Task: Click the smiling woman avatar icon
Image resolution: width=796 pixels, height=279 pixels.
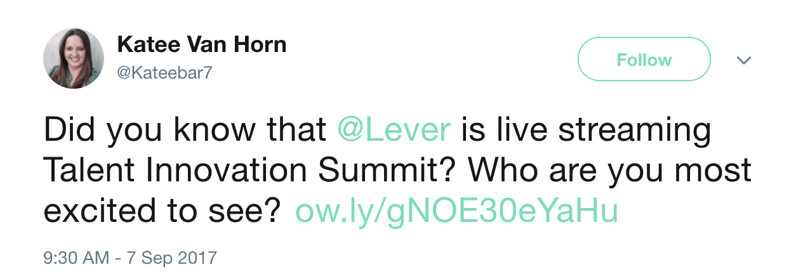Action: coord(73,59)
